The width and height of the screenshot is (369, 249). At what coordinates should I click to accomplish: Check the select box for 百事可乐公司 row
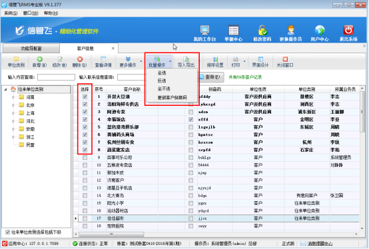click(x=85, y=158)
